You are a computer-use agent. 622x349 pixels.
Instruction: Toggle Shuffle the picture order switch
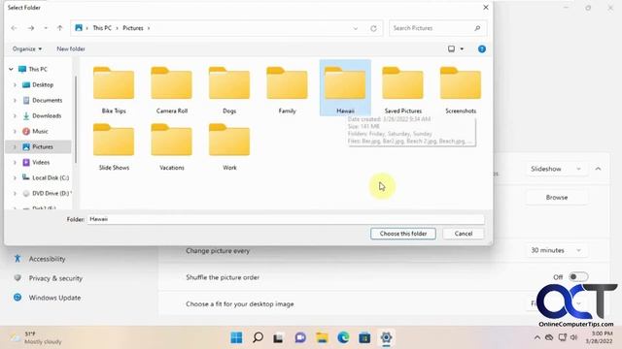pos(578,277)
